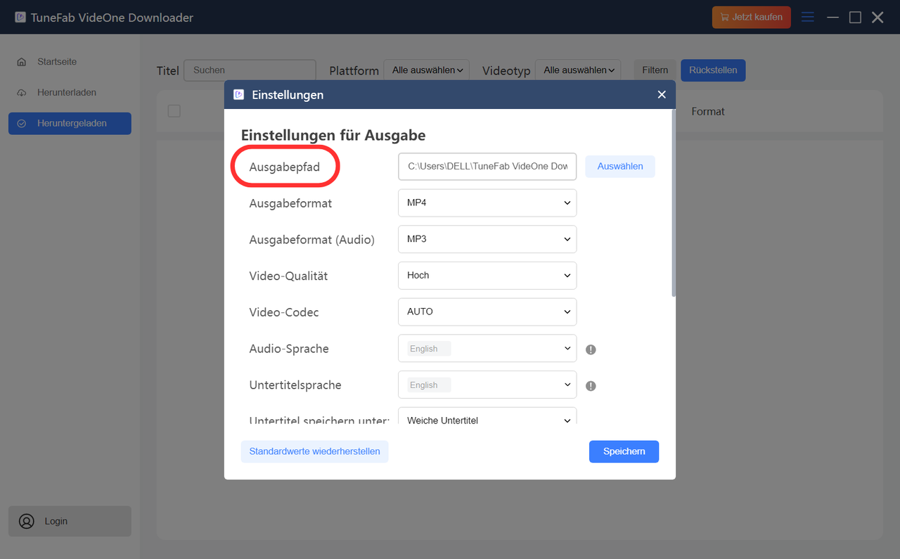Close the Einstellungen dialog
Screen dimensions: 900x559
pos(662,94)
